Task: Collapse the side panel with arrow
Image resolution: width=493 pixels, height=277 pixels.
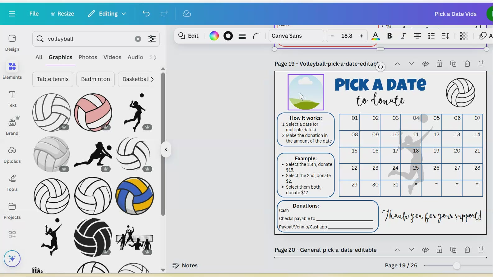Action: (x=166, y=150)
